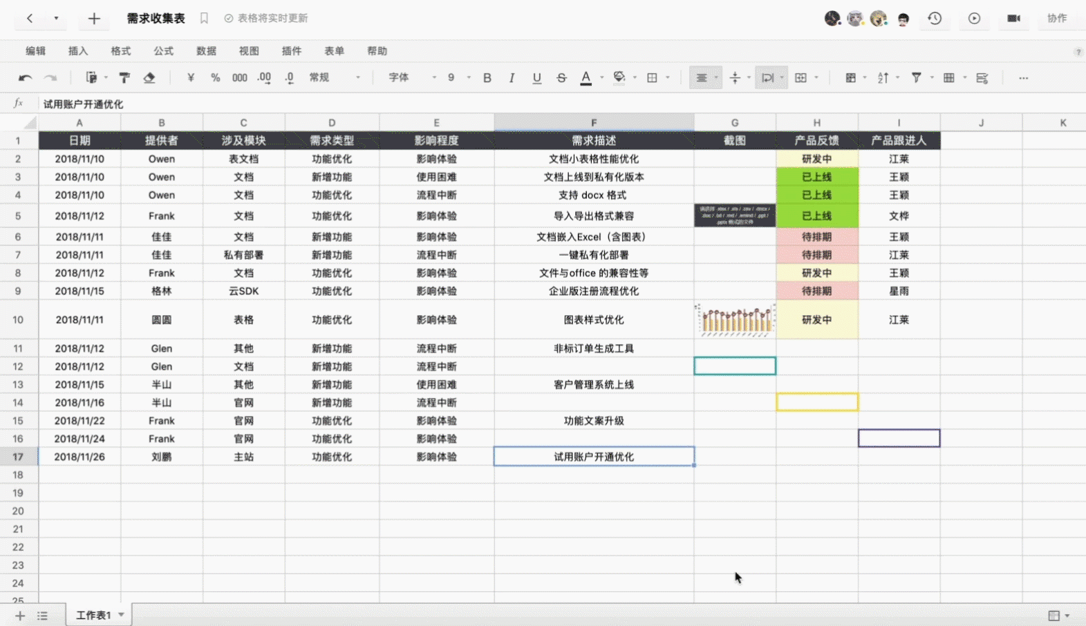The image size is (1086, 626).
Task: Click the cell borders icon
Action: pyautogui.click(x=652, y=78)
